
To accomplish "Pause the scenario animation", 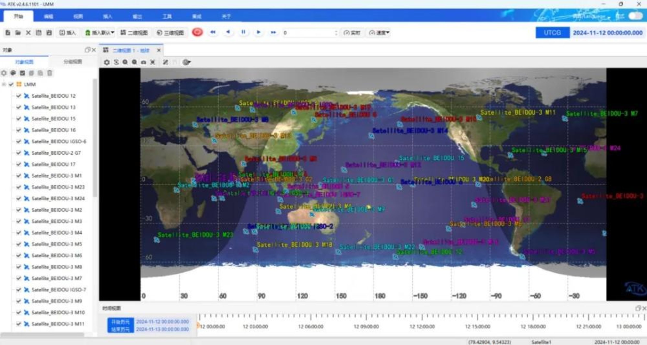I will coord(243,32).
